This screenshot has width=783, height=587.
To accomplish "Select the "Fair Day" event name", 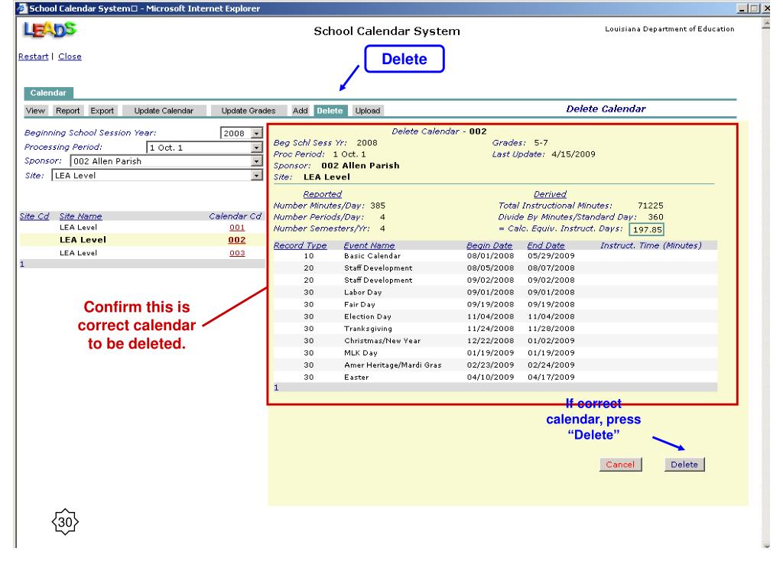I will pyautogui.click(x=359, y=304).
